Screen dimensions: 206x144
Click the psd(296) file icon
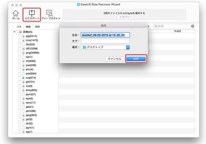[x=23, y=65]
